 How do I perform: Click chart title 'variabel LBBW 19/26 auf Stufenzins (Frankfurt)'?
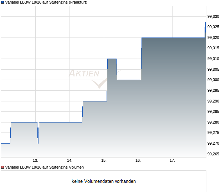[x=46, y=2]
